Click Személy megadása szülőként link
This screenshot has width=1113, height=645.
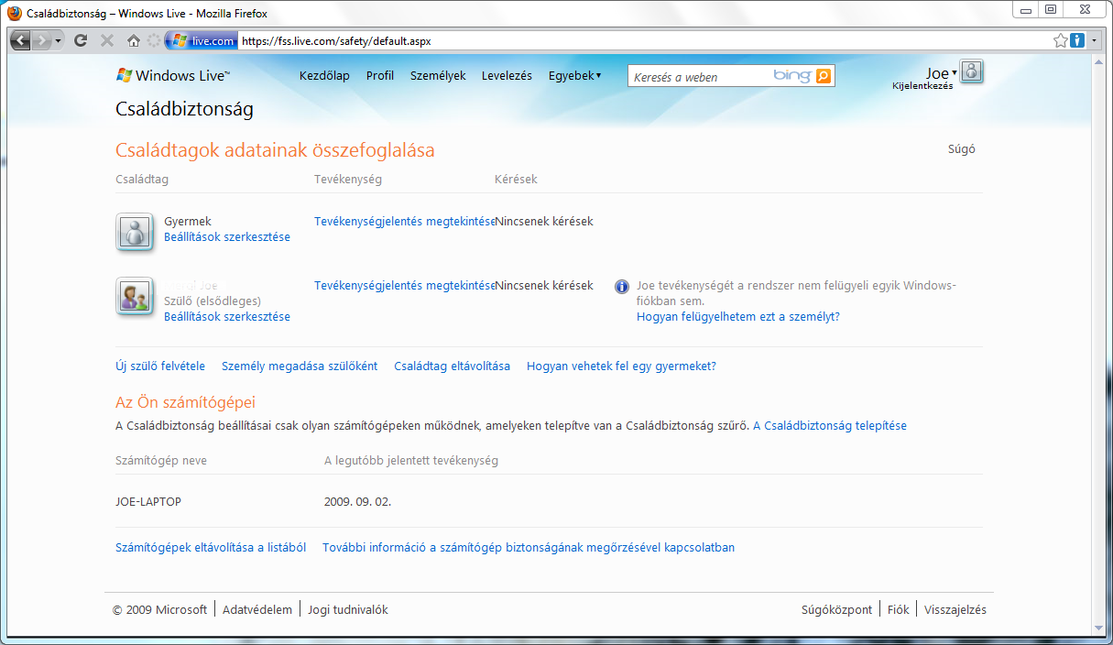300,366
